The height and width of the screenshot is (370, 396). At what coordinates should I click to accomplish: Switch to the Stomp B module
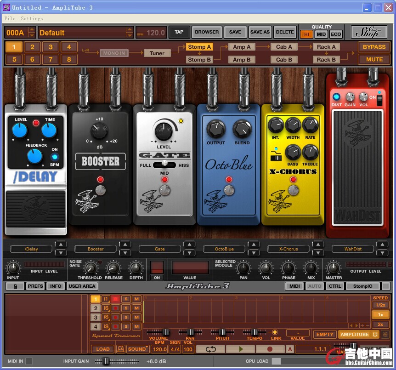[x=199, y=60]
